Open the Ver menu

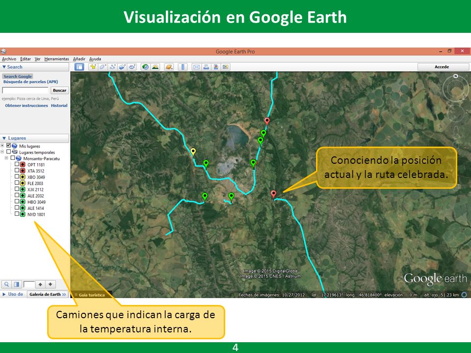tap(38, 59)
